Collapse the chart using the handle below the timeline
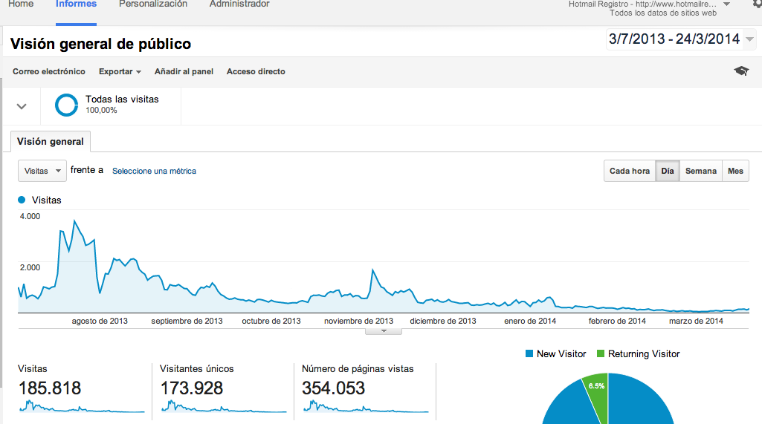 384,331
